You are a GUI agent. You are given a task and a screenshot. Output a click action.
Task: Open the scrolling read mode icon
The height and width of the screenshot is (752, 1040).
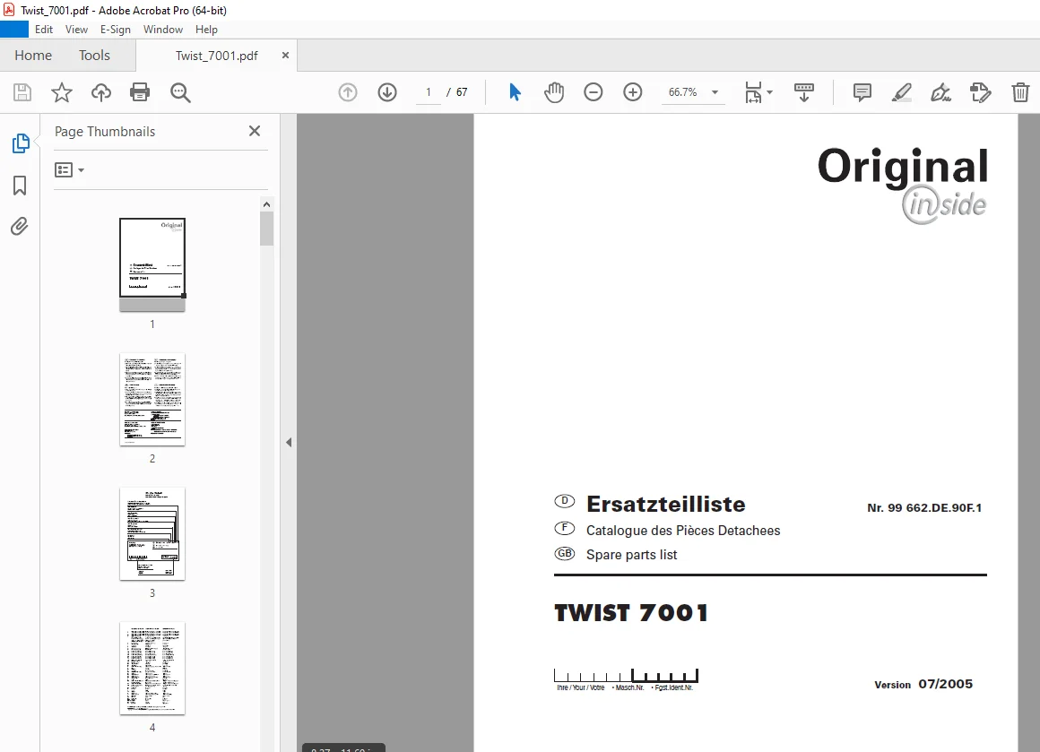click(x=804, y=92)
